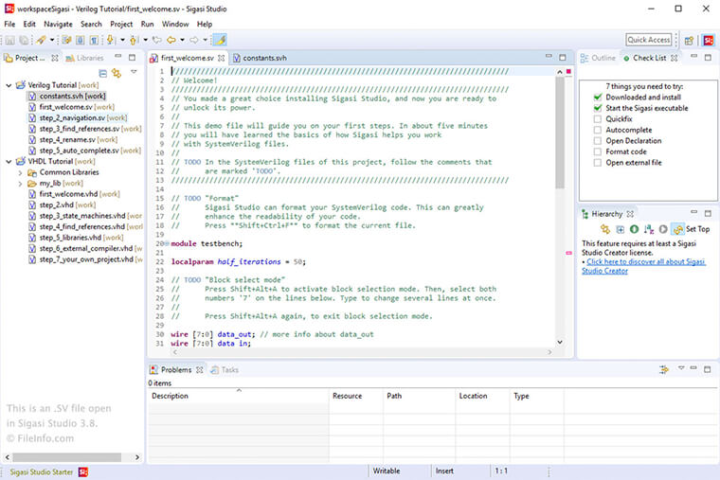Screen dimensions: 720x480
Task: Open Project Explorer view menu dropdown
Action: [134, 73]
